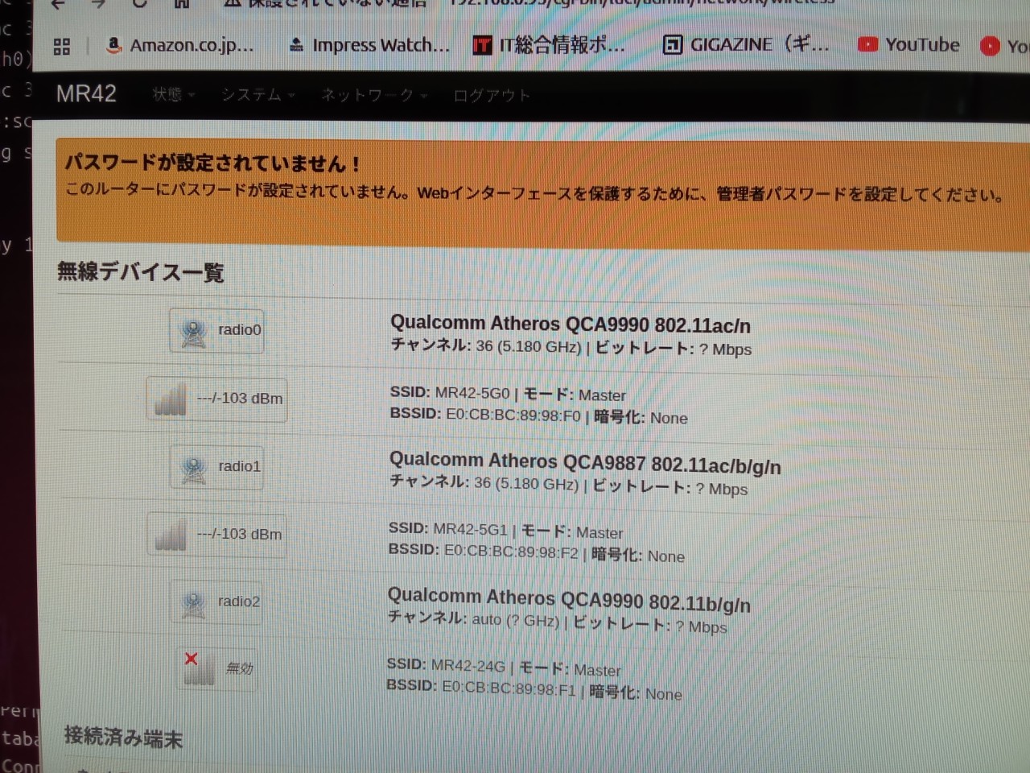Click the SSID MR42-5G1 text
Viewport: 1030px width, 773px height.
(447, 529)
